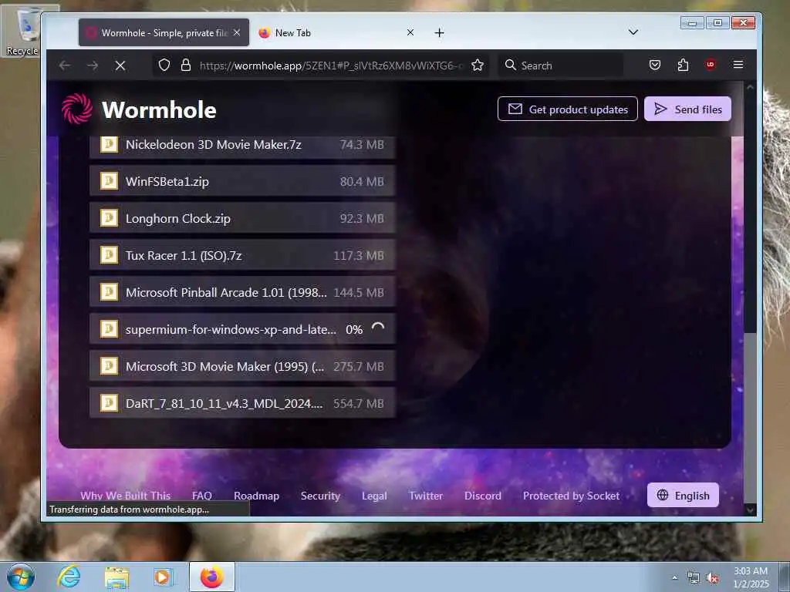Open the Roadmap link
Screen dimensions: 790x592
pyautogui.click(x=256, y=496)
